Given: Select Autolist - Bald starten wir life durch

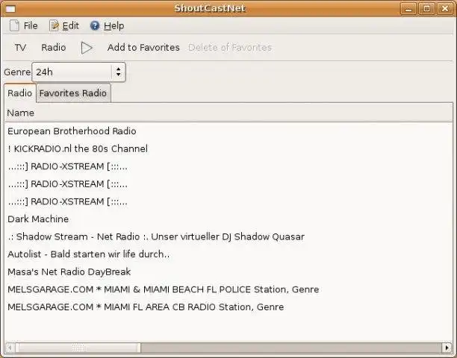Looking at the screenshot, I should (228, 254).
